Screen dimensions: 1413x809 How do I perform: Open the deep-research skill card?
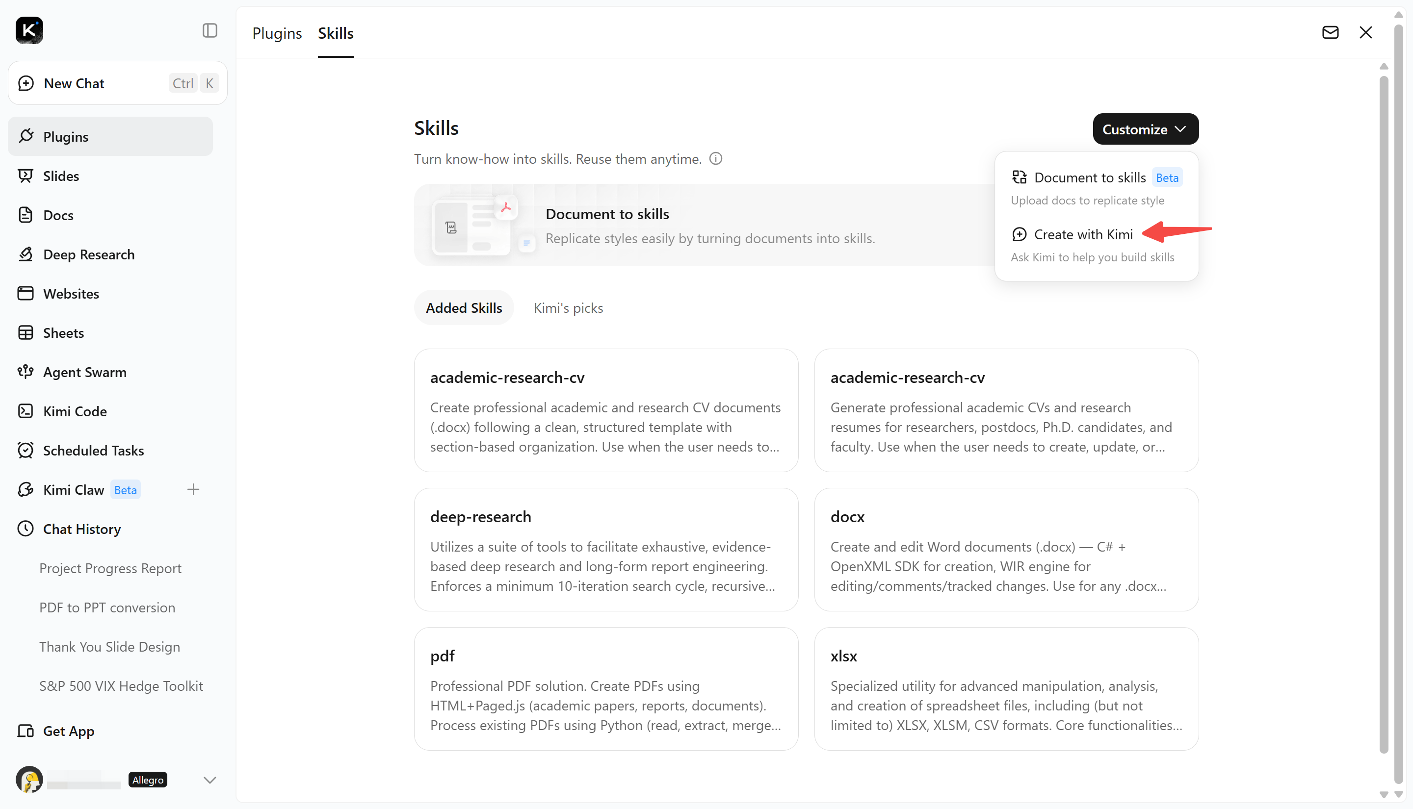606,550
